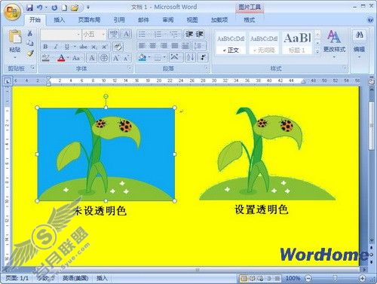Click the text highlight color icon

45,58
